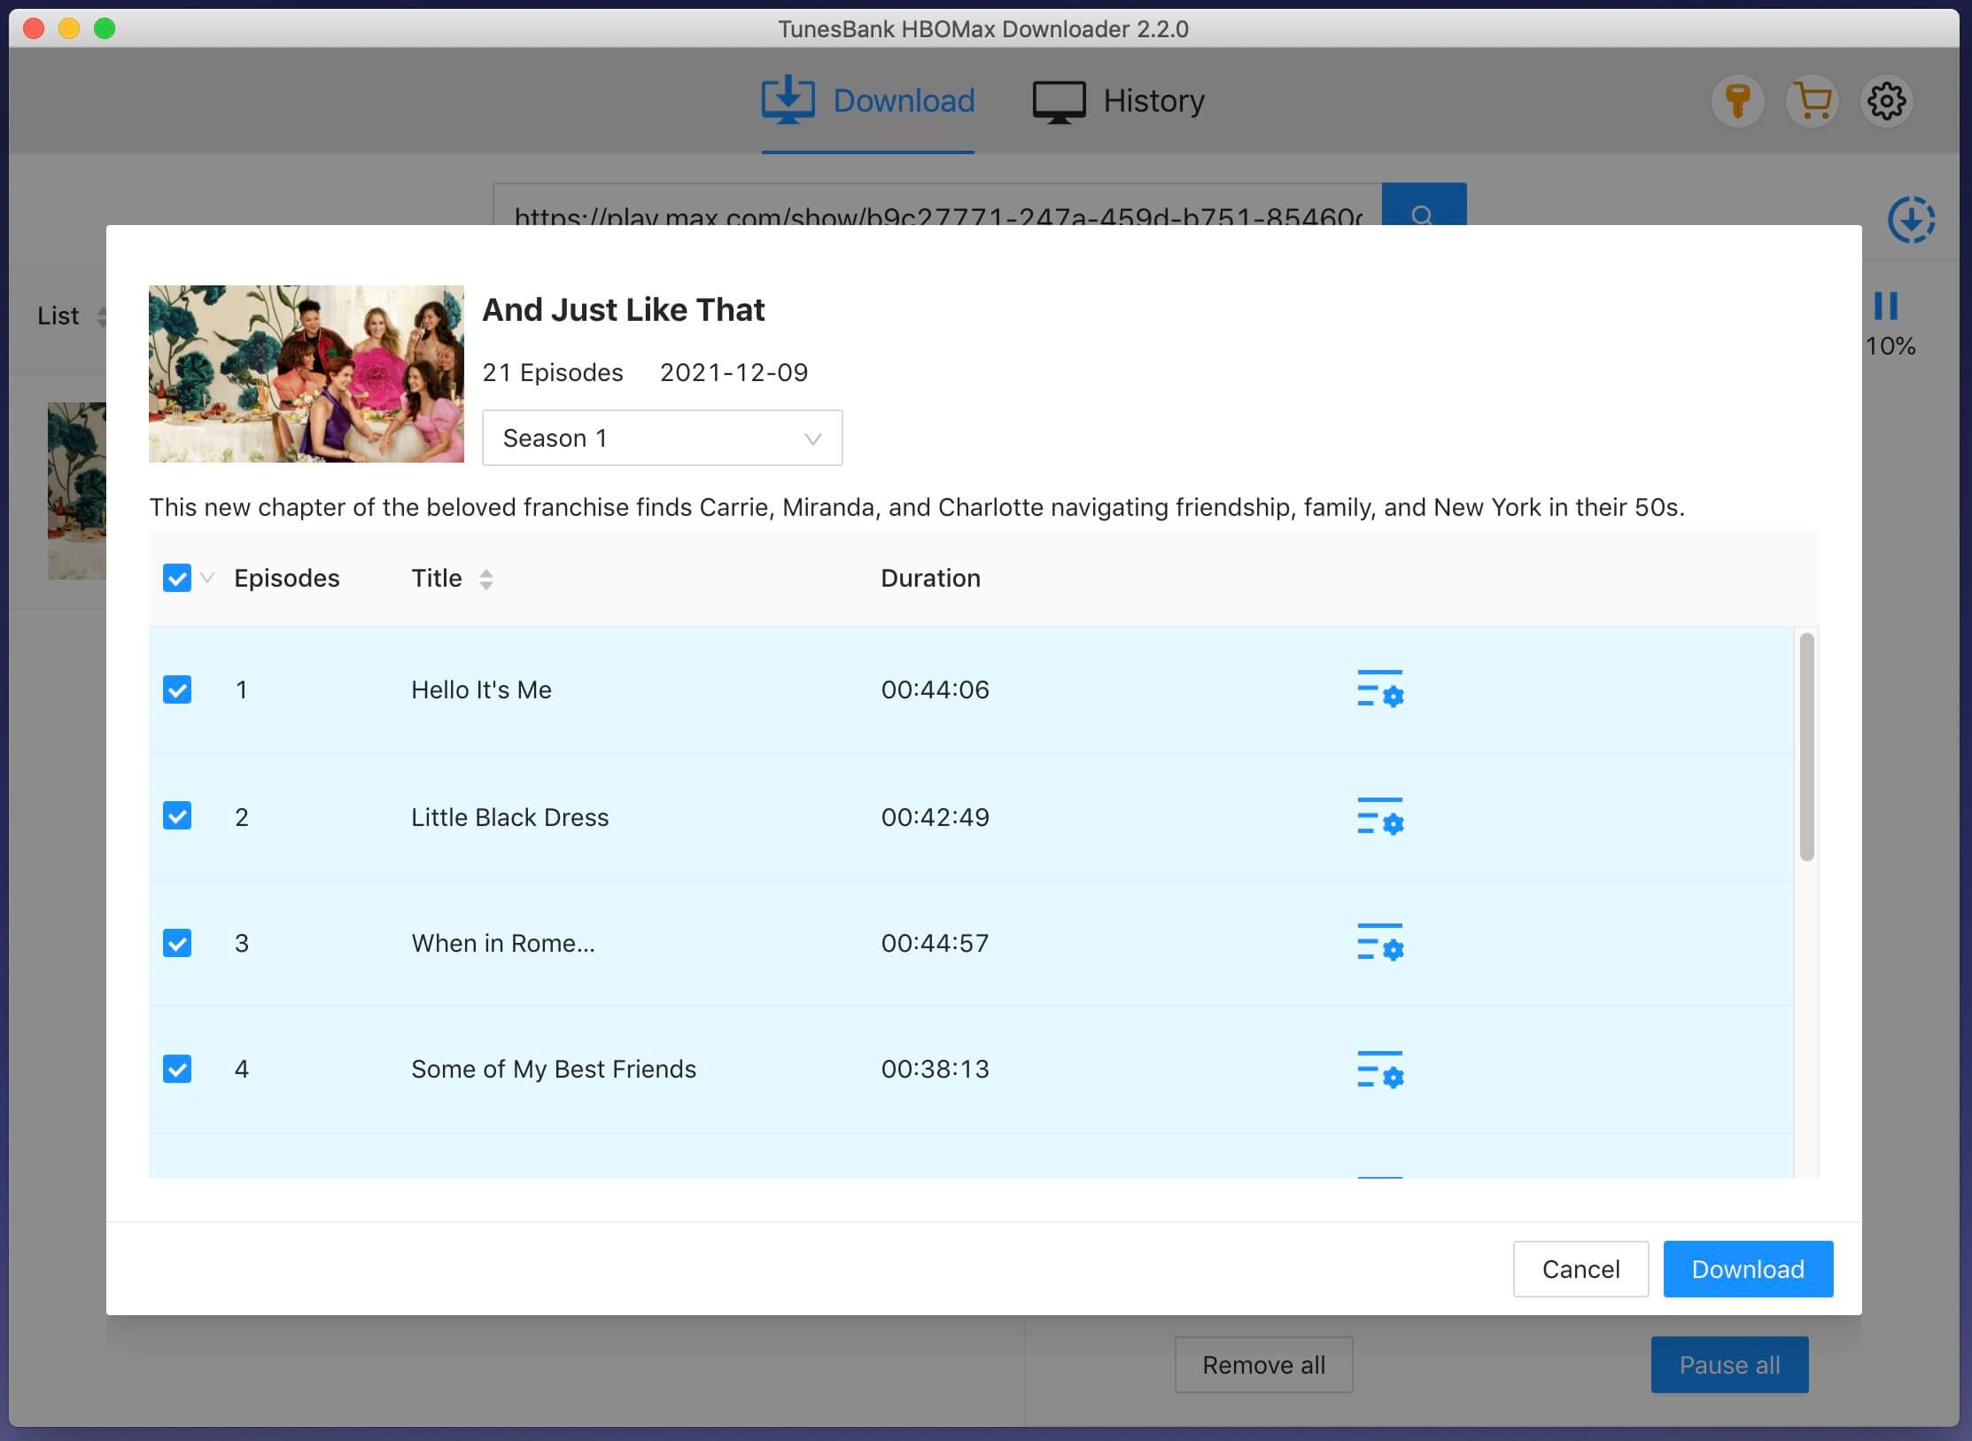Image resolution: width=1972 pixels, height=1441 pixels.
Task: Click the duration 00:44:57
Action: point(935,943)
